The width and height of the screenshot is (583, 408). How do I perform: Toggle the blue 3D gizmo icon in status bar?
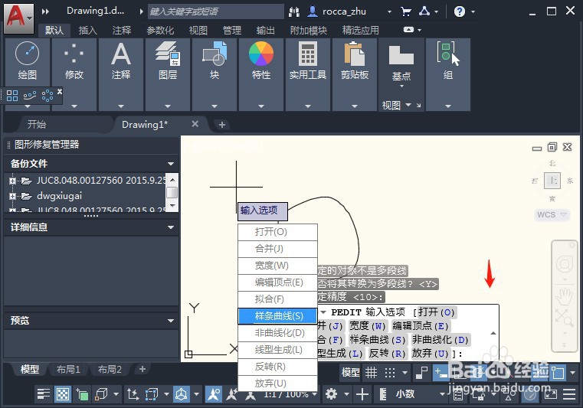point(181,394)
